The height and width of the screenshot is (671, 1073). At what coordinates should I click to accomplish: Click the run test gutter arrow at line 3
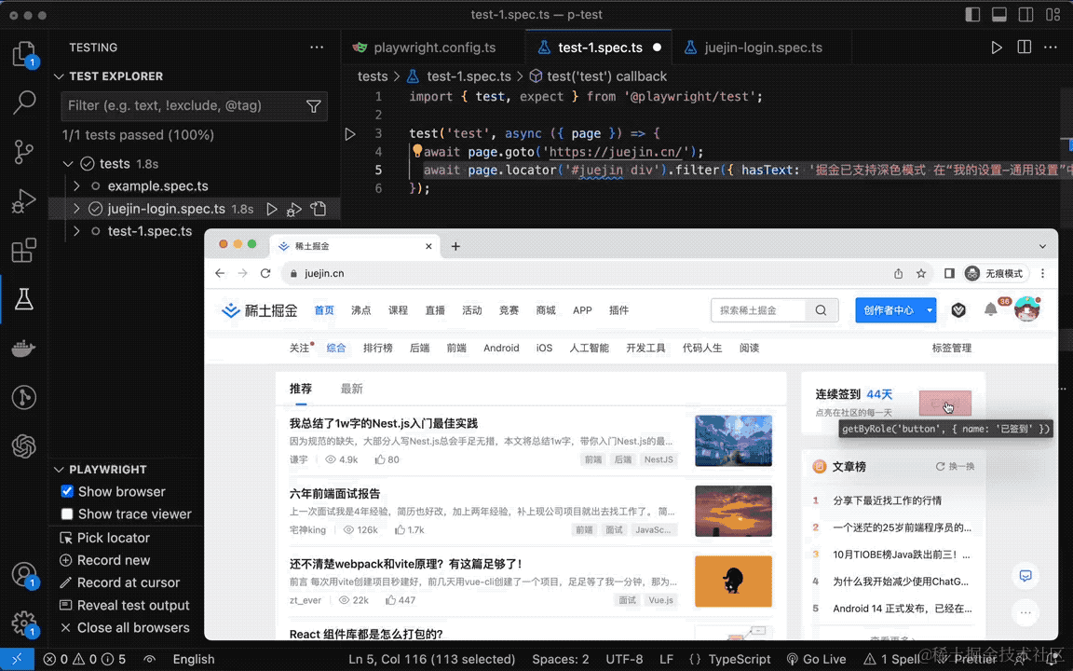[x=349, y=134]
